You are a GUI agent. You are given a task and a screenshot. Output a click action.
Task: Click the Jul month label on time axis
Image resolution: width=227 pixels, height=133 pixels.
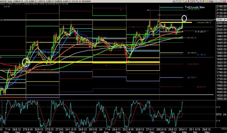[94, 132]
